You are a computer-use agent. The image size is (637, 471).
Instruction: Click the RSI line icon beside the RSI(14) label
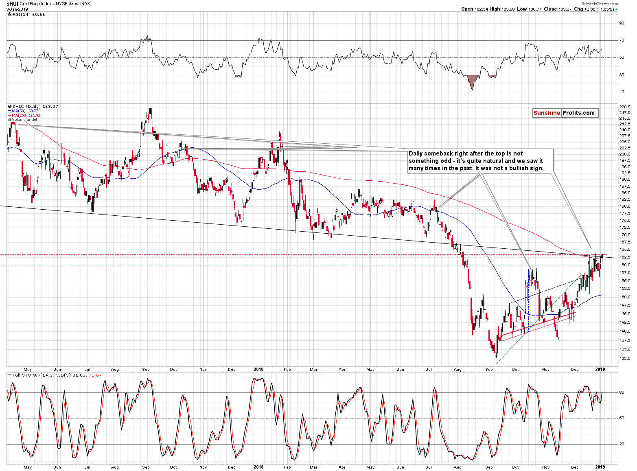click(x=9, y=14)
